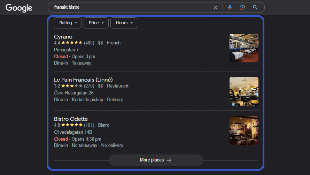Image resolution: width=310 pixels, height=175 pixels.
Task: Open Le Pain Francais photo thumbnail
Action: [x=244, y=91]
